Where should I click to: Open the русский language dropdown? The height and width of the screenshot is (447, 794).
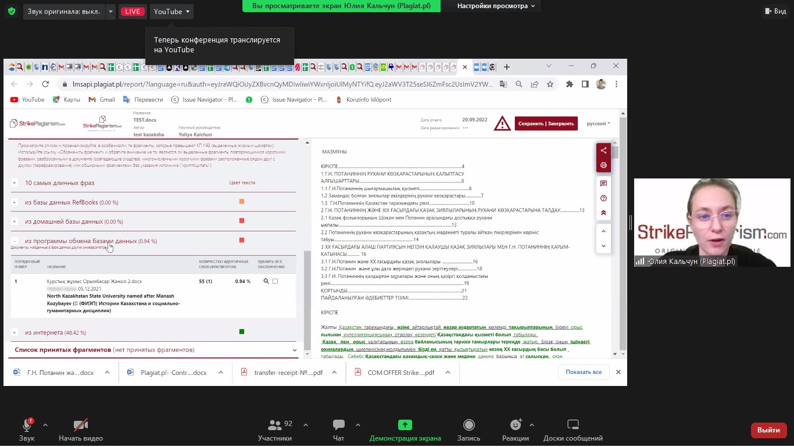598,124
